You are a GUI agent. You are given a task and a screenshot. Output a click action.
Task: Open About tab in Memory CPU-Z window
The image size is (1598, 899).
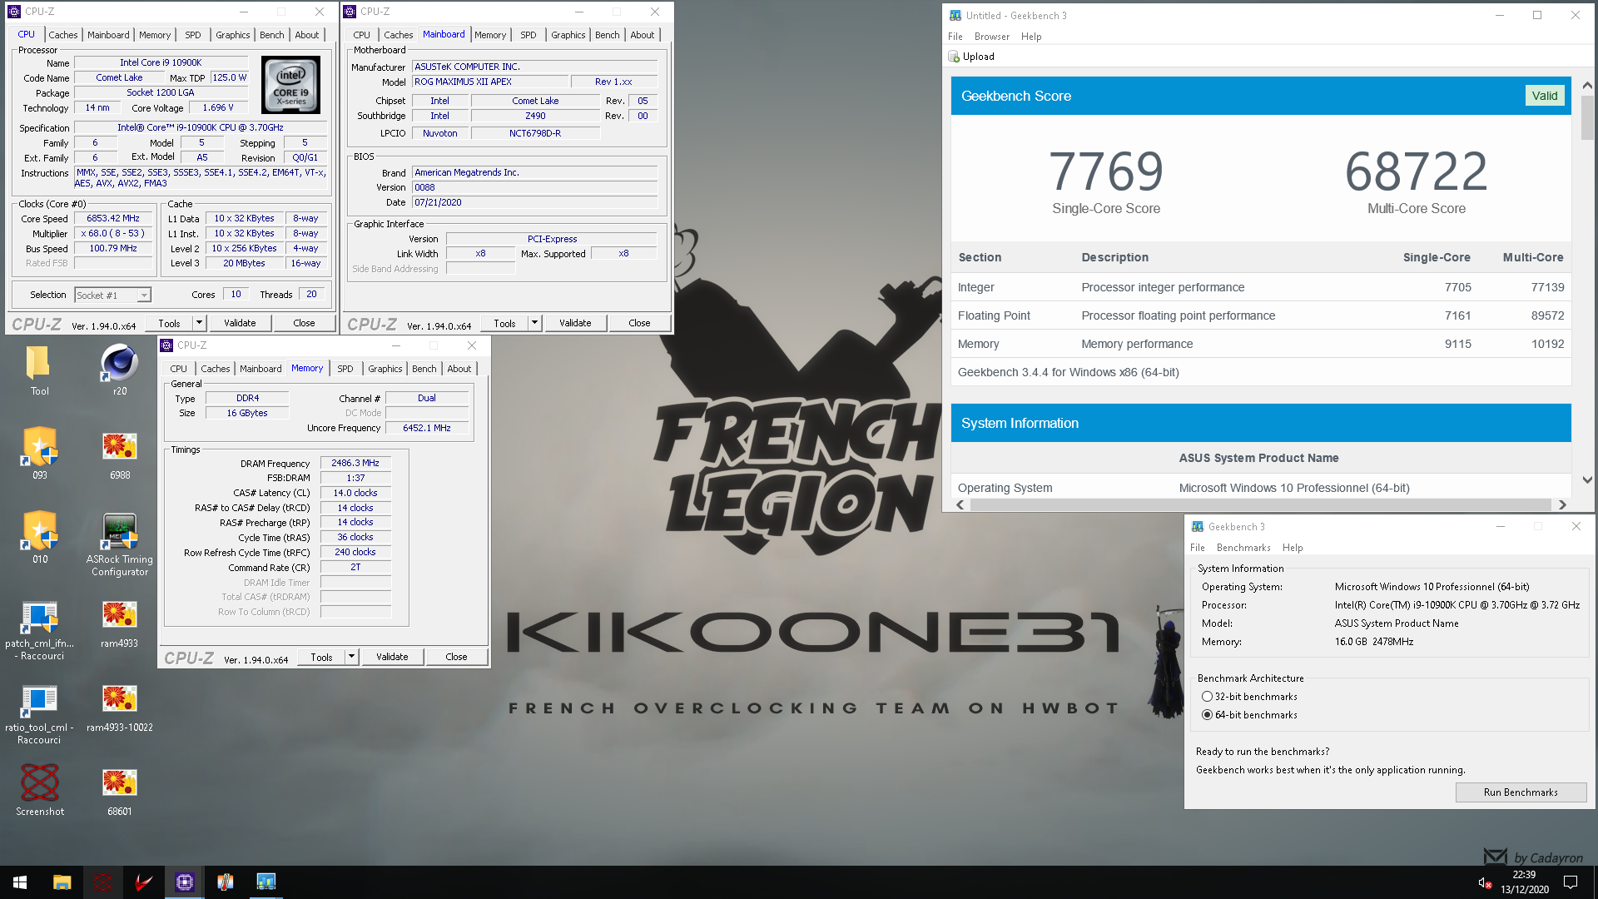(x=459, y=369)
